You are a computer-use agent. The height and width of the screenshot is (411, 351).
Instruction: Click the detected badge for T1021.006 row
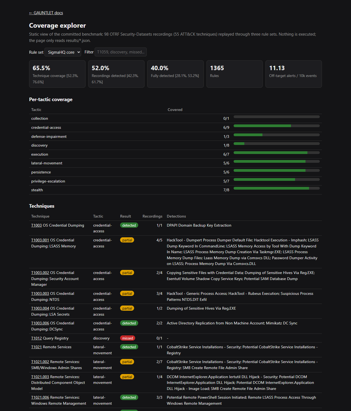[129, 397]
